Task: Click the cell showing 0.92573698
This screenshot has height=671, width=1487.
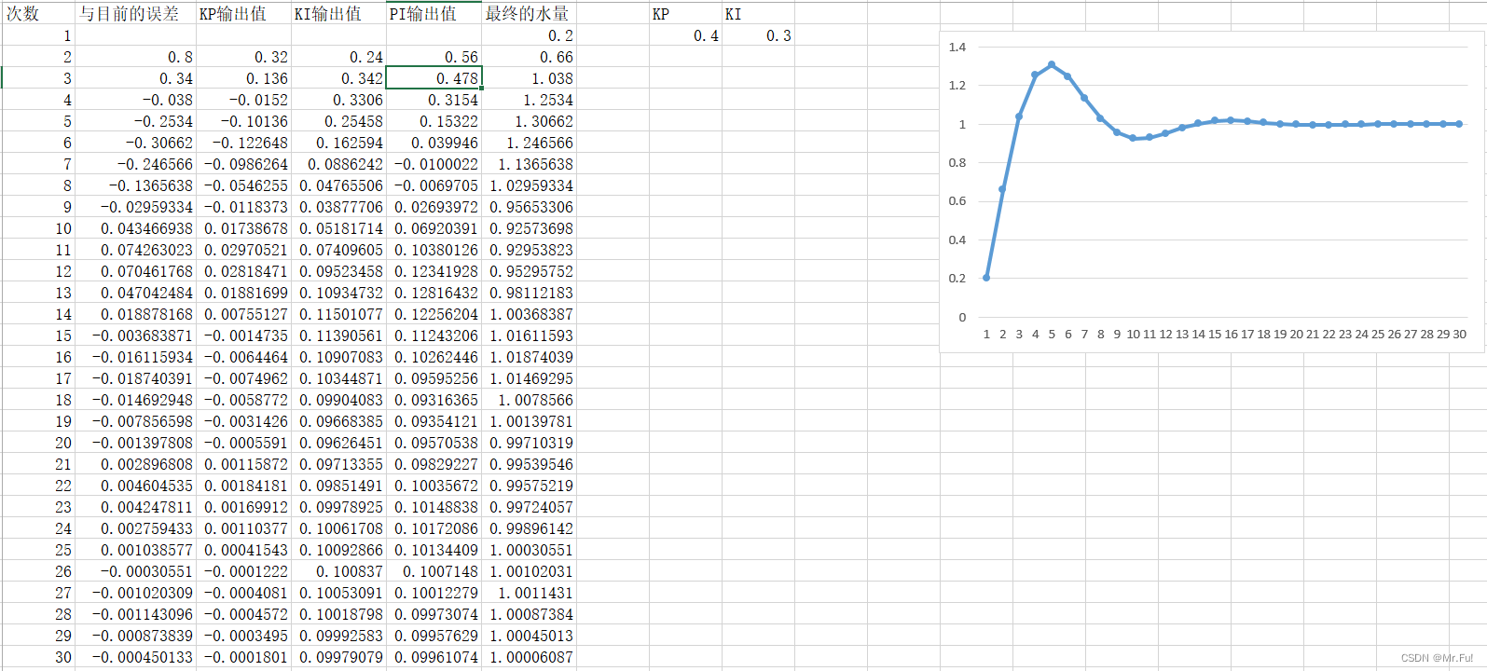Action: point(530,228)
